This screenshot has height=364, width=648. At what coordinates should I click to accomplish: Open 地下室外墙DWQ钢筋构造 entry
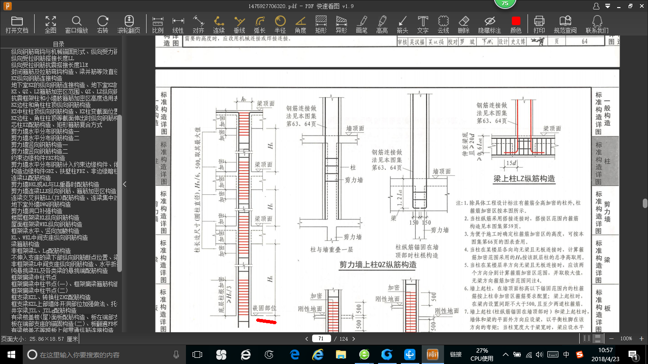tap(41, 204)
